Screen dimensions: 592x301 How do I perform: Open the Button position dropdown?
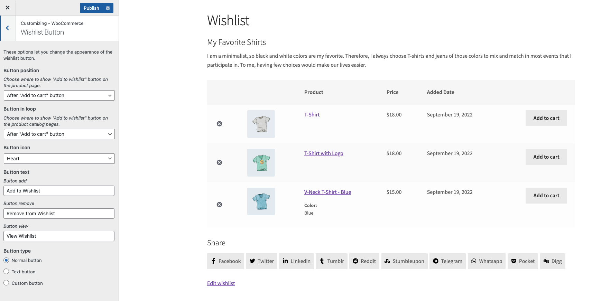click(x=59, y=95)
